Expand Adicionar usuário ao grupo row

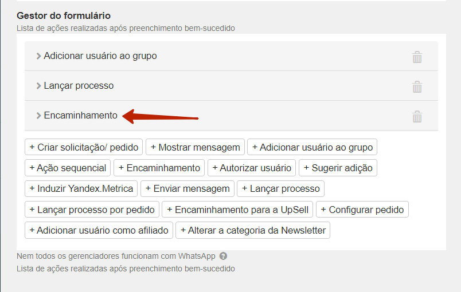[x=96, y=56]
